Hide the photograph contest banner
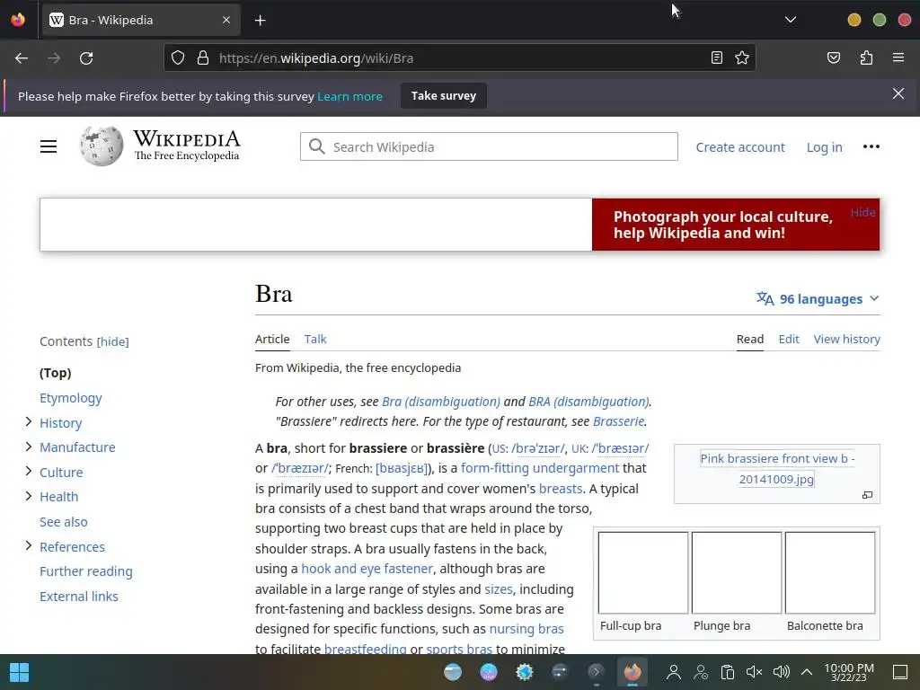 pyautogui.click(x=862, y=212)
